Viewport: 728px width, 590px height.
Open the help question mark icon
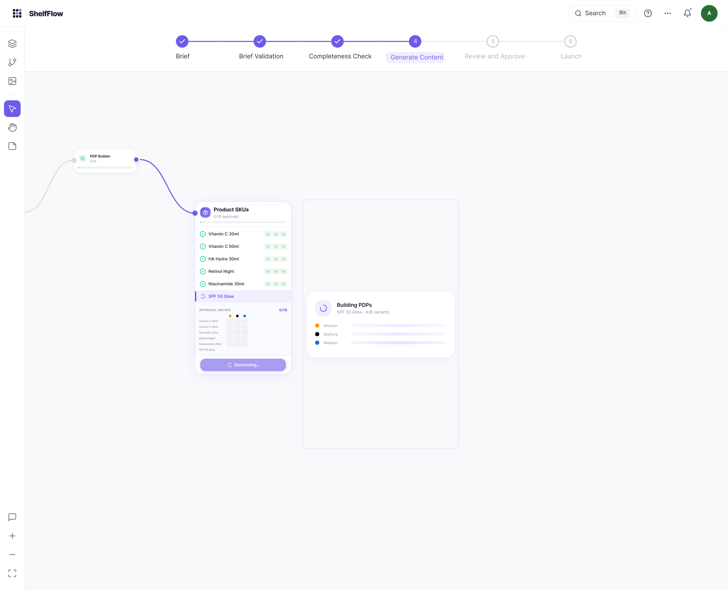[648, 13]
